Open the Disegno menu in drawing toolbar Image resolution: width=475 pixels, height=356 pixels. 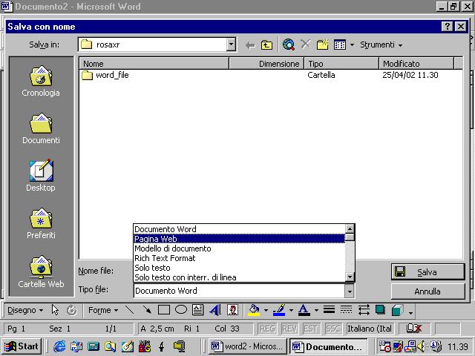[25, 310]
